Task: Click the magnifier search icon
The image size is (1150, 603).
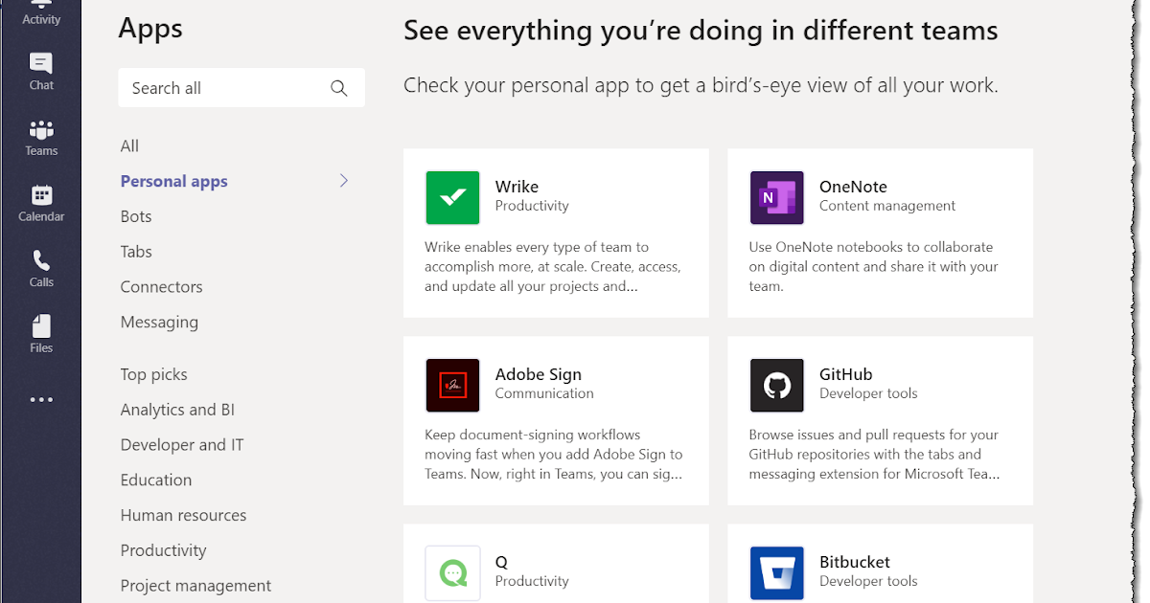Action: [x=338, y=88]
